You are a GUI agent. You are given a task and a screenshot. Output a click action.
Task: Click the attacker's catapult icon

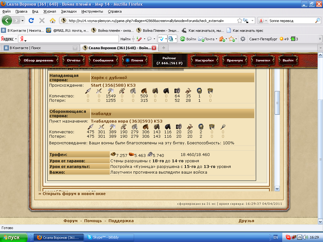[188, 91]
